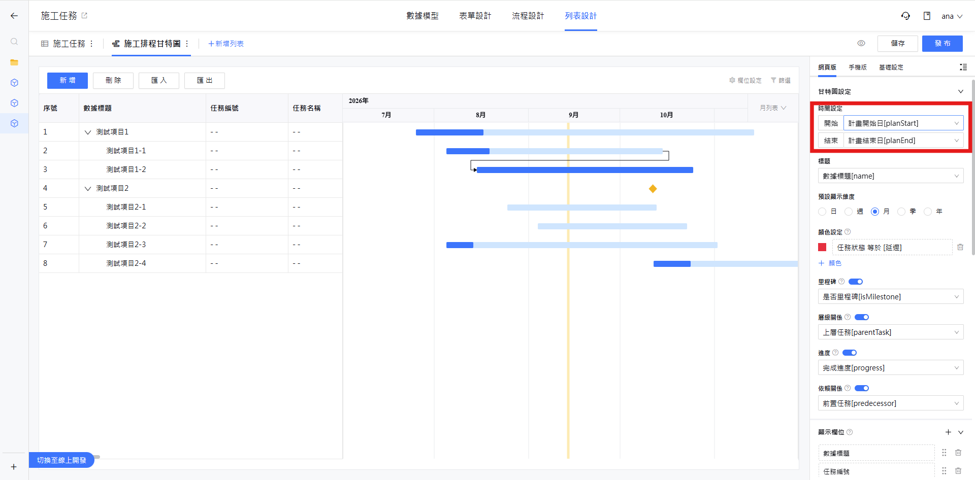Click help icon next to 層級關係
Image resolution: width=975 pixels, height=480 pixels.
coord(848,317)
